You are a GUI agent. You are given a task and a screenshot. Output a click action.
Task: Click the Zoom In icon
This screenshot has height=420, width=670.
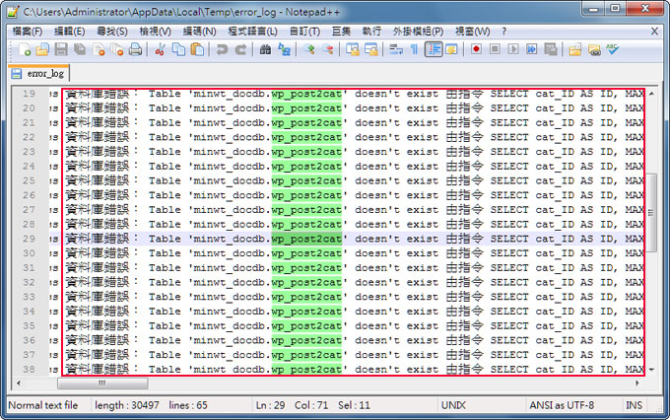click(x=309, y=49)
